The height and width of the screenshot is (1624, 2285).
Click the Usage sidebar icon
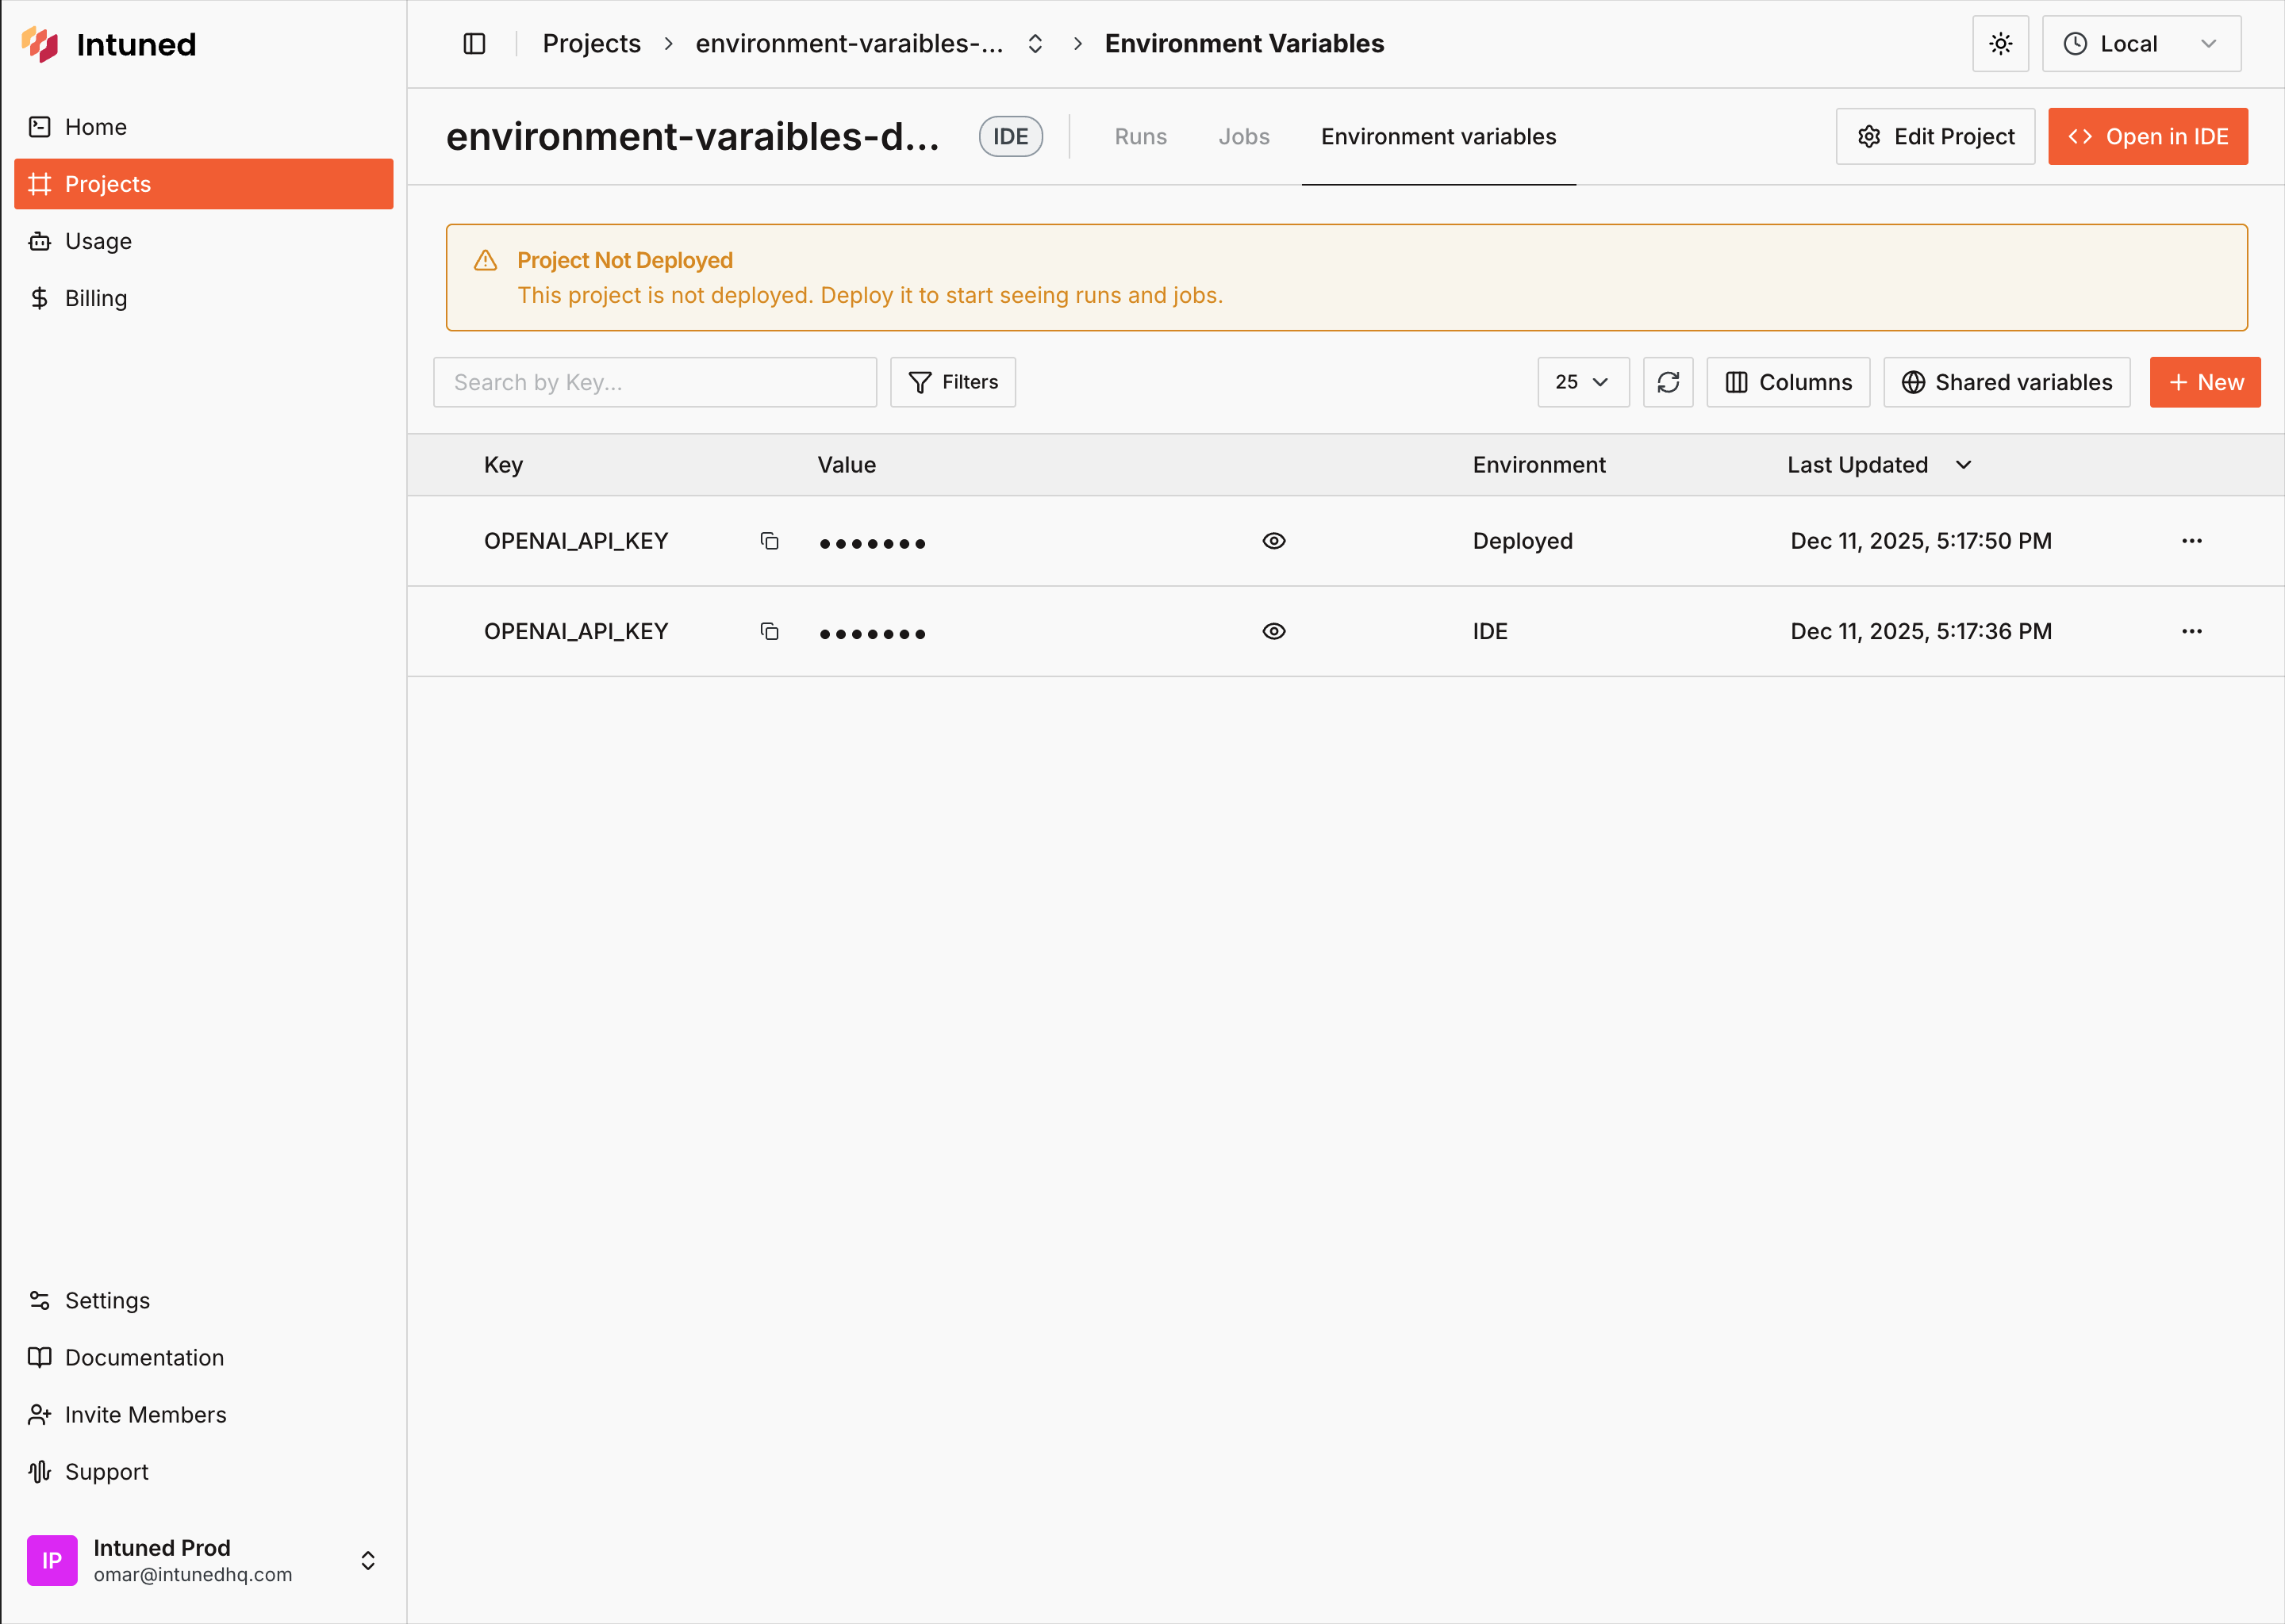40,241
